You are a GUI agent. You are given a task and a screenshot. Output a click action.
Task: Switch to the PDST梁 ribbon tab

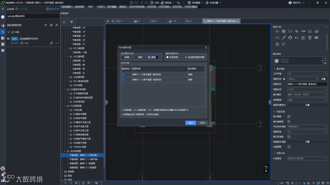pyautogui.click(x=152, y=7)
